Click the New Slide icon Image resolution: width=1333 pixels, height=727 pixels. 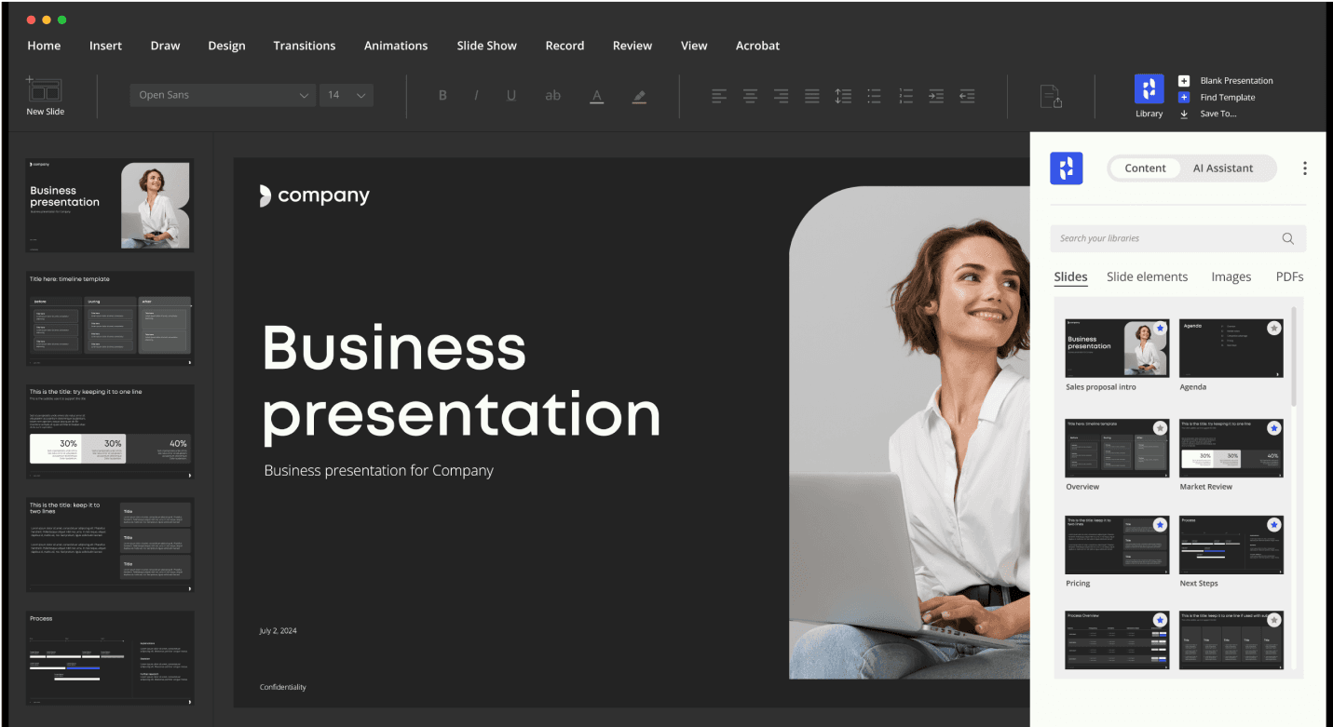(x=45, y=91)
